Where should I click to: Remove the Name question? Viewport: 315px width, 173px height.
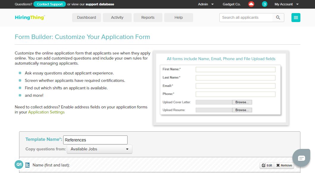click(284, 165)
